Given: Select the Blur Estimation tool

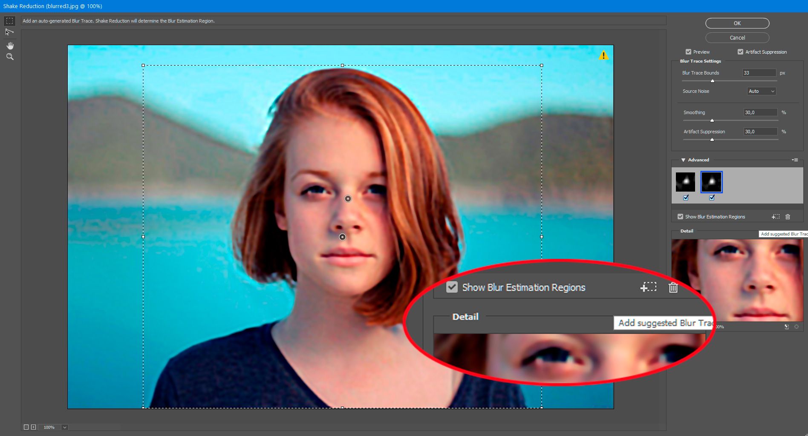Looking at the screenshot, I should pos(9,20).
